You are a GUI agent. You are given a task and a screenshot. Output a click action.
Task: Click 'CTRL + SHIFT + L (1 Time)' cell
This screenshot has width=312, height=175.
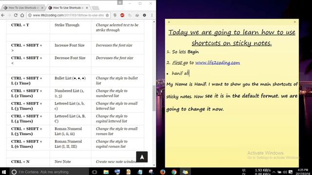(x=28, y=81)
